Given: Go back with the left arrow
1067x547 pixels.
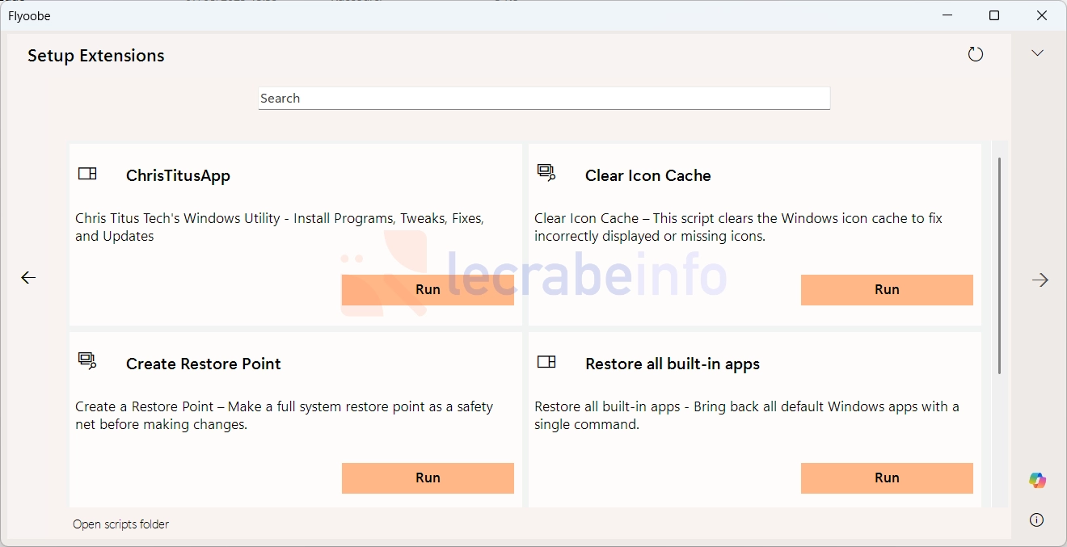Looking at the screenshot, I should (x=28, y=277).
